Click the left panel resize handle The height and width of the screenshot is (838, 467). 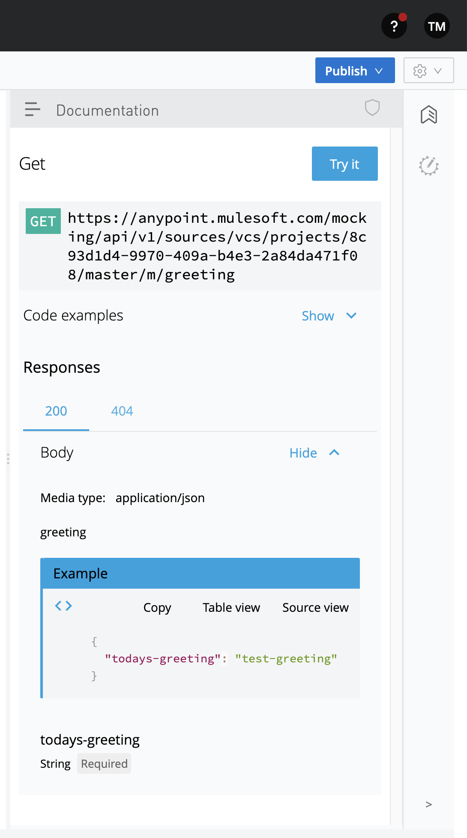coord(8,459)
